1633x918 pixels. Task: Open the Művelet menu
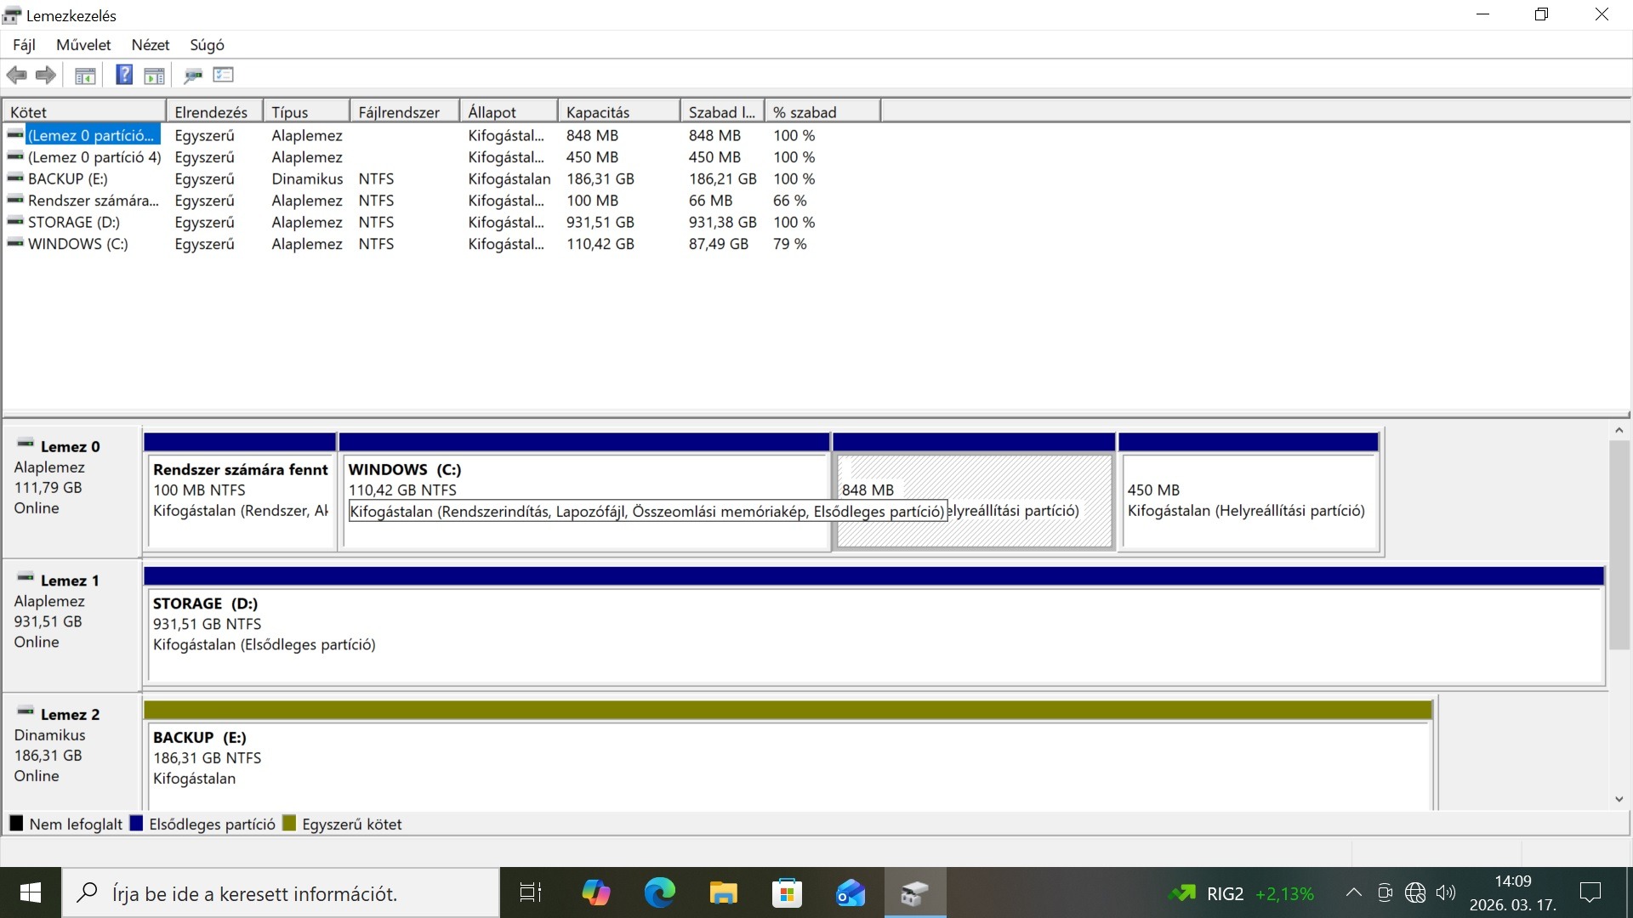[83, 45]
